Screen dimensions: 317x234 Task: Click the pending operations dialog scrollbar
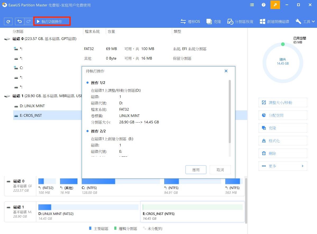pos(230,111)
